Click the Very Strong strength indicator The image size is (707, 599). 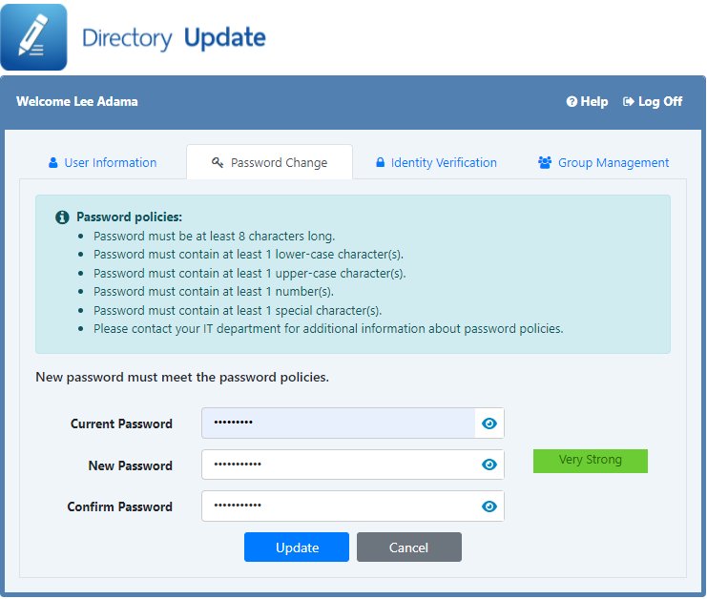point(591,461)
